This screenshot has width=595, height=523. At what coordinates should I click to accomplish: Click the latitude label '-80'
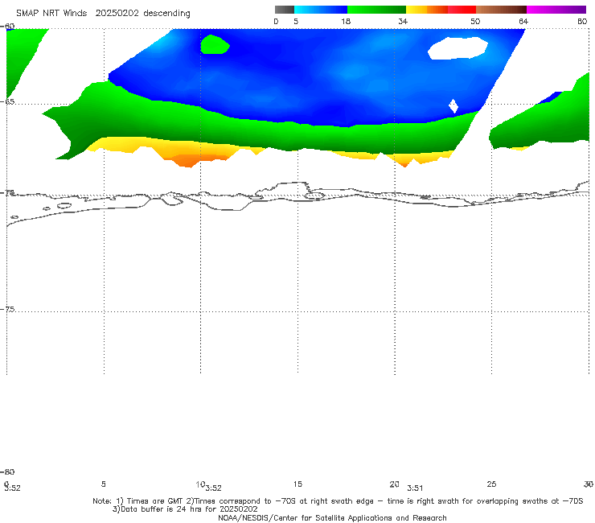[7, 472]
